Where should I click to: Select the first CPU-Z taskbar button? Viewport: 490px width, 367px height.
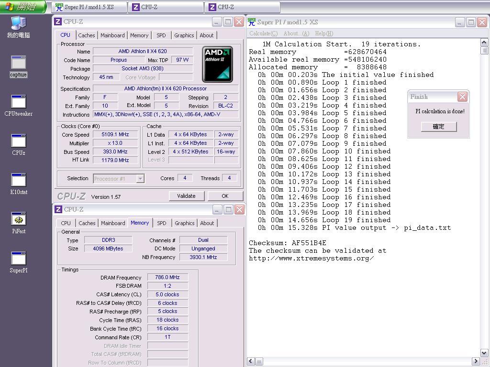click(x=166, y=7)
